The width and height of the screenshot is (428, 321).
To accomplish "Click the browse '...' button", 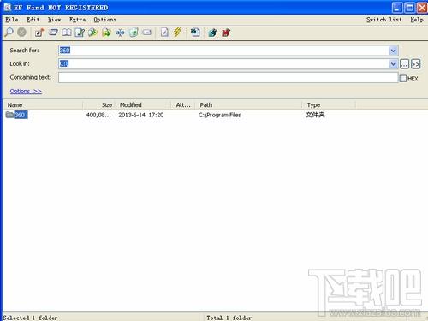I will pos(404,64).
